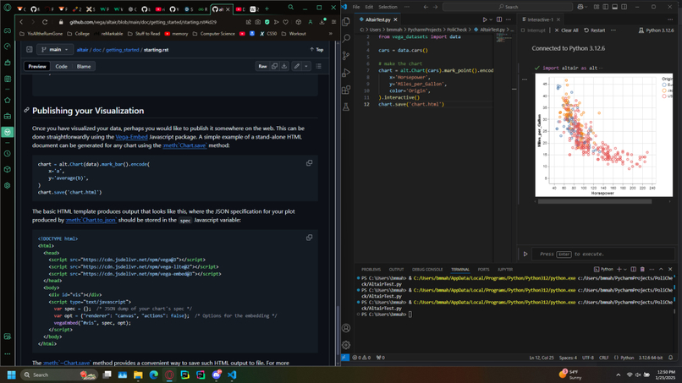The width and height of the screenshot is (682, 383).
Task: Open browser downloads panel
Action: (x=322, y=22)
